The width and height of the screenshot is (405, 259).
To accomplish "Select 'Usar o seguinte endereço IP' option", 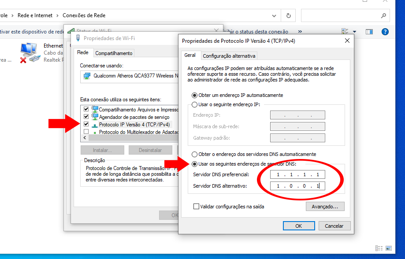I will click(195, 104).
